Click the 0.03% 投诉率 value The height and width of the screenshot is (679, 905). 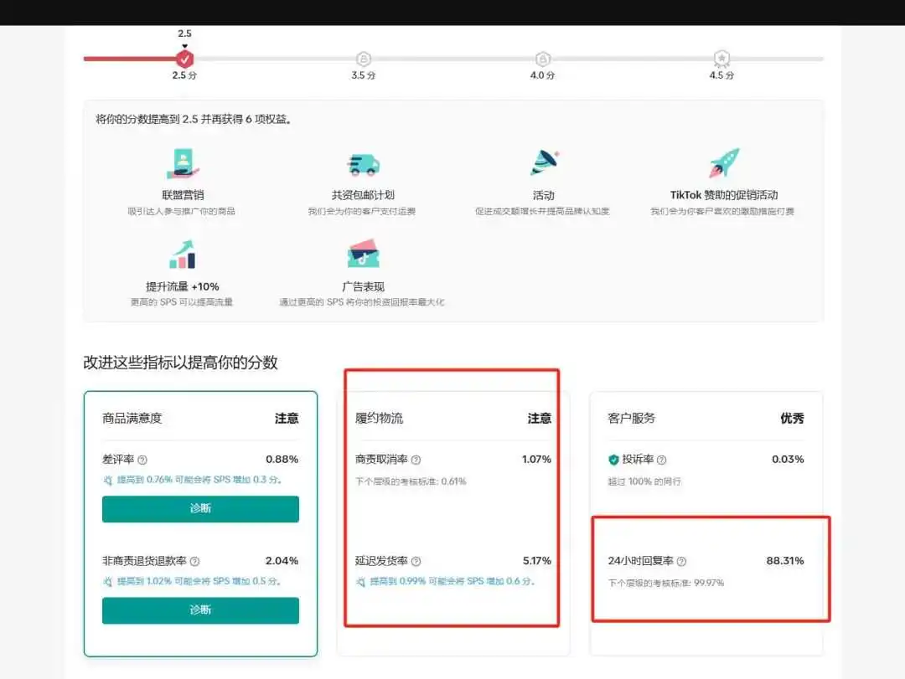coord(788,459)
